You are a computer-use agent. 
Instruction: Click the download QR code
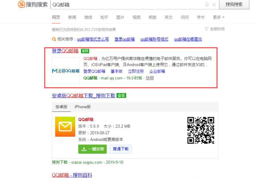(201, 130)
